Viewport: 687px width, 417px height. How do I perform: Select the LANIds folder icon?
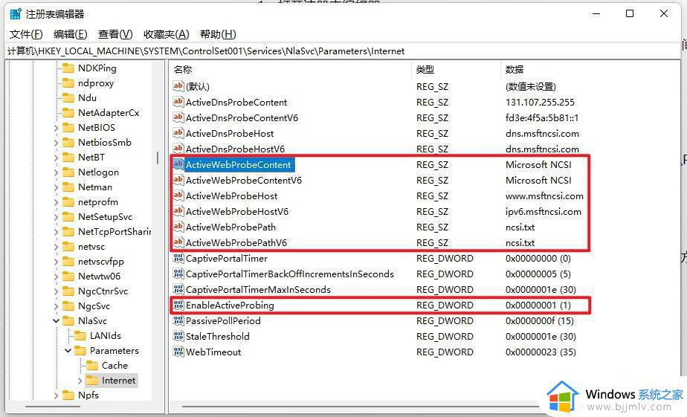(80, 336)
